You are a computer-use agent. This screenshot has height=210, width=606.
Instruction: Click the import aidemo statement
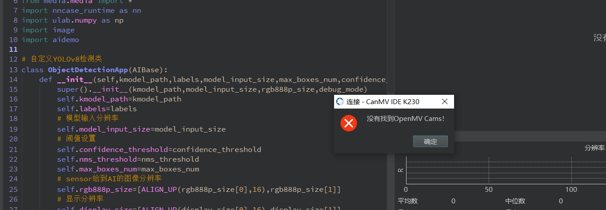[50, 40]
